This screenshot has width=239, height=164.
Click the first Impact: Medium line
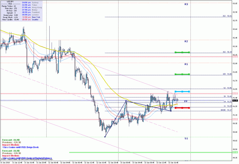pyautogui.click(x=11, y=145)
